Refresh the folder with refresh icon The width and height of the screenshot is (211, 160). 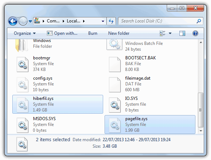[111, 21]
